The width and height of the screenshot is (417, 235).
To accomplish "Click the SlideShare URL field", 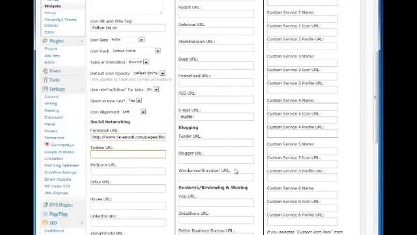I will click(x=216, y=220).
